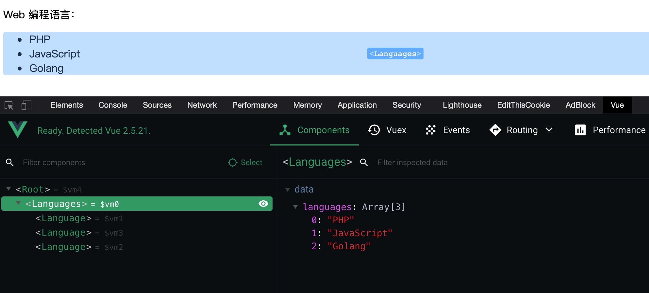Screen dimensions: 649x293
Task: Click the Detected Vue 2.5.21 status text
Action: tap(94, 131)
